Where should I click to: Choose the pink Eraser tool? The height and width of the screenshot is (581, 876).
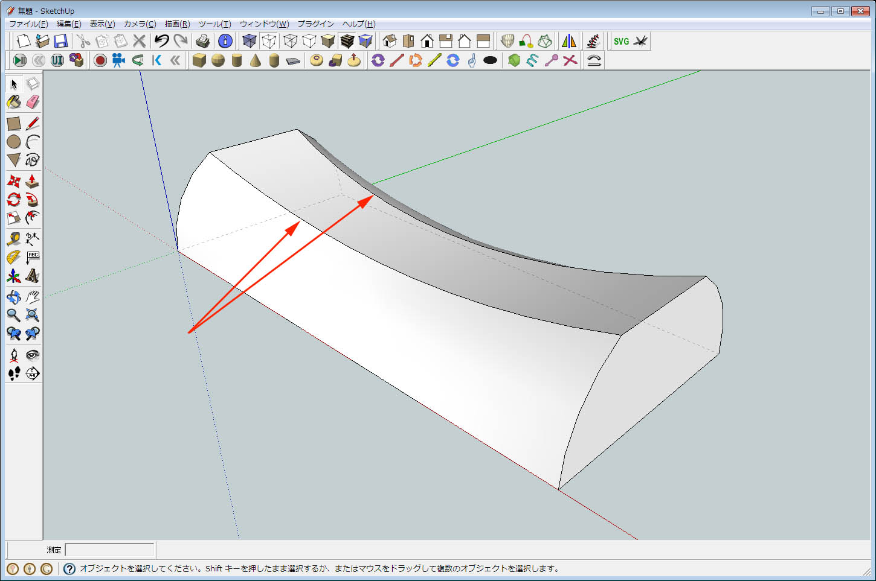(x=33, y=102)
